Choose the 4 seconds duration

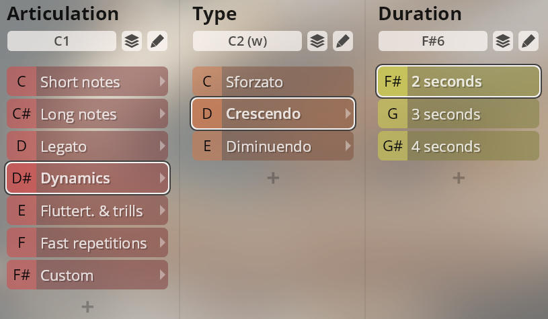[459, 146]
